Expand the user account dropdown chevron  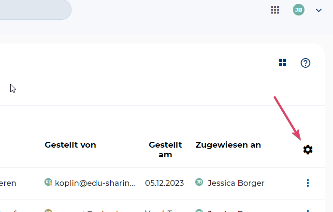[x=319, y=10]
